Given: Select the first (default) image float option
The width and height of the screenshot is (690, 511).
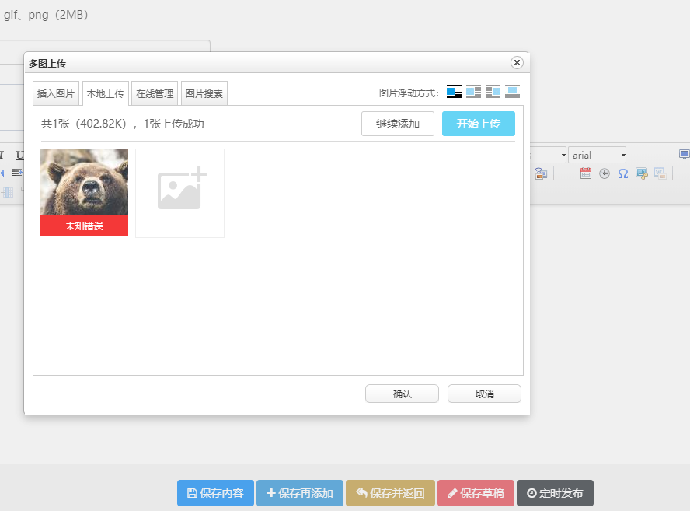Looking at the screenshot, I should pyautogui.click(x=454, y=92).
